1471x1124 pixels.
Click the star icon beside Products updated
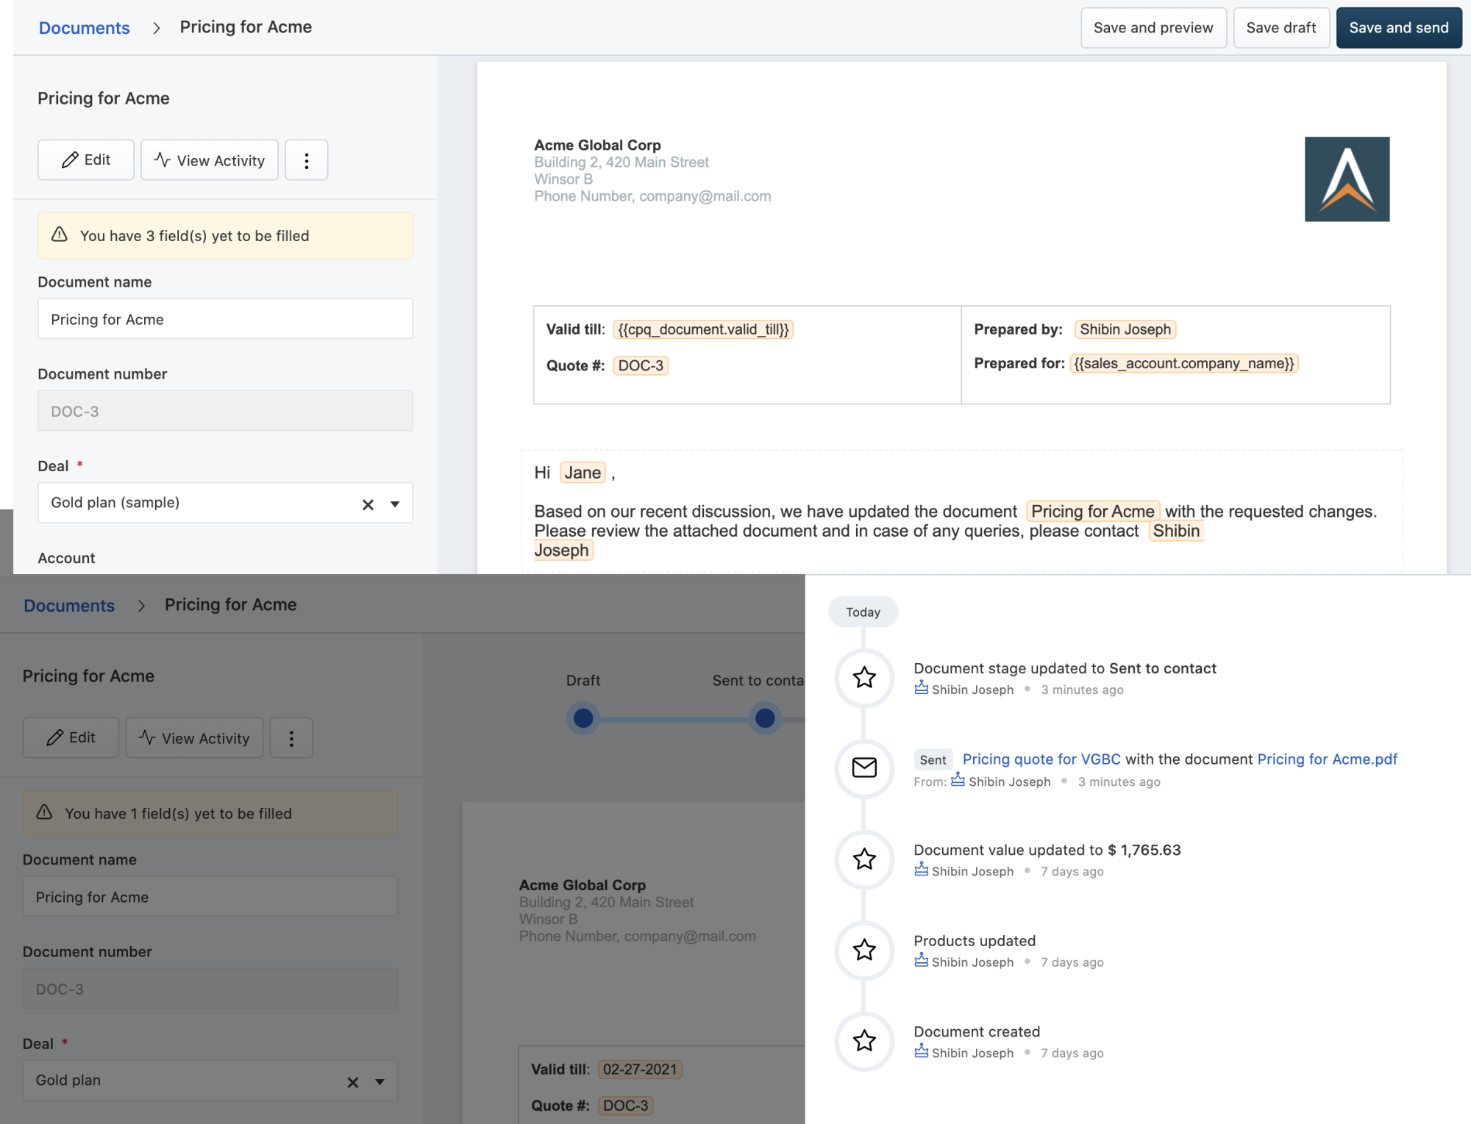[x=864, y=950]
